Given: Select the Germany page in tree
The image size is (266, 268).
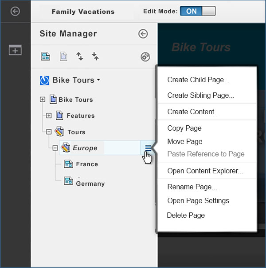Looking at the screenshot, I should coord(90,183).
